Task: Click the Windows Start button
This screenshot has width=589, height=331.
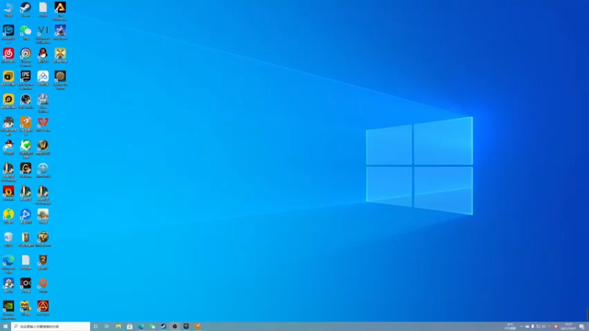Action: pos(5,327)
